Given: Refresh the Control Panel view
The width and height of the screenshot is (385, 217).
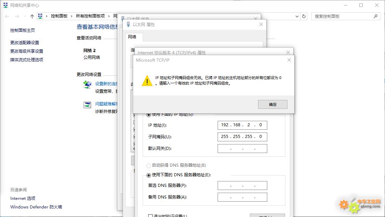Looking at the screenshot, I should tap(304, 16).
